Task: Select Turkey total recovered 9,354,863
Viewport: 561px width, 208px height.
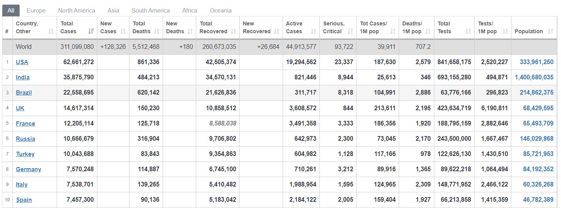Action: click(223, 154)
